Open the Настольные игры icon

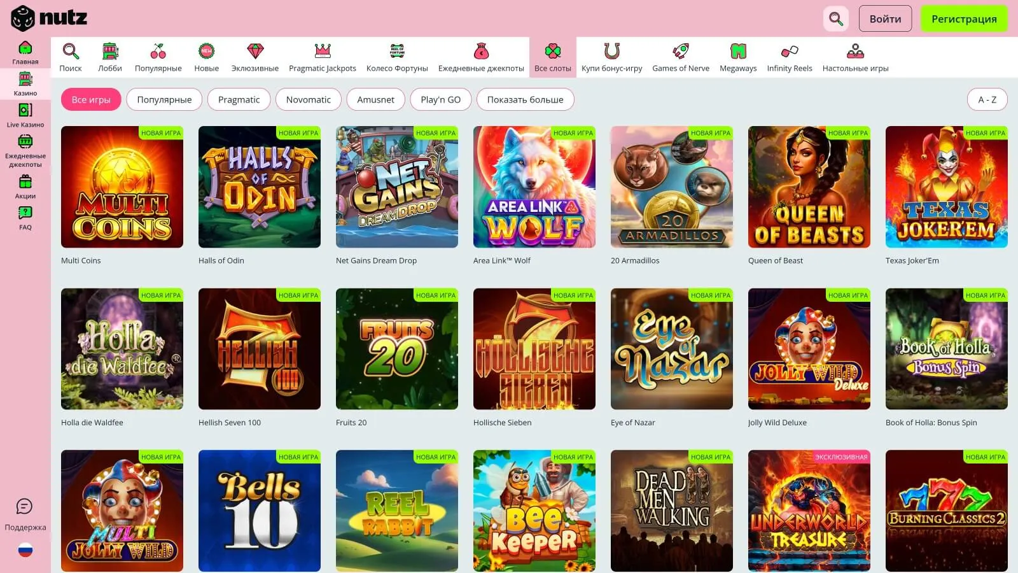[x=855, y=51]
